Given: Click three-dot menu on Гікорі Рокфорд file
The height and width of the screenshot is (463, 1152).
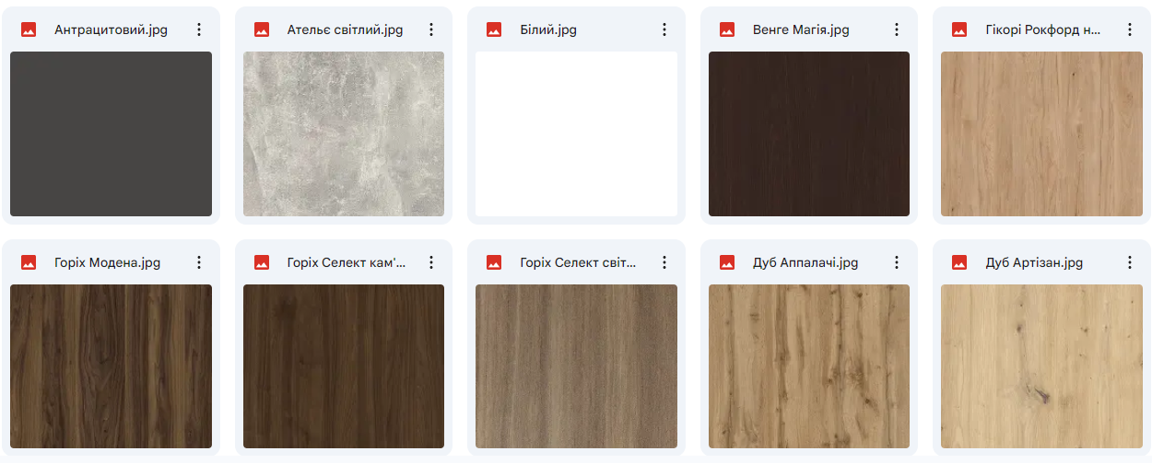Looking at the screenshot, I should tap(1130, 29).
